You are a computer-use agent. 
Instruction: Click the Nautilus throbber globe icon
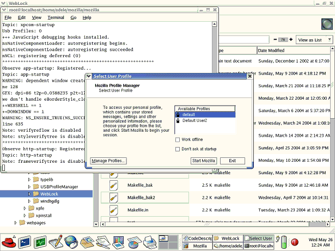[327, 24]
